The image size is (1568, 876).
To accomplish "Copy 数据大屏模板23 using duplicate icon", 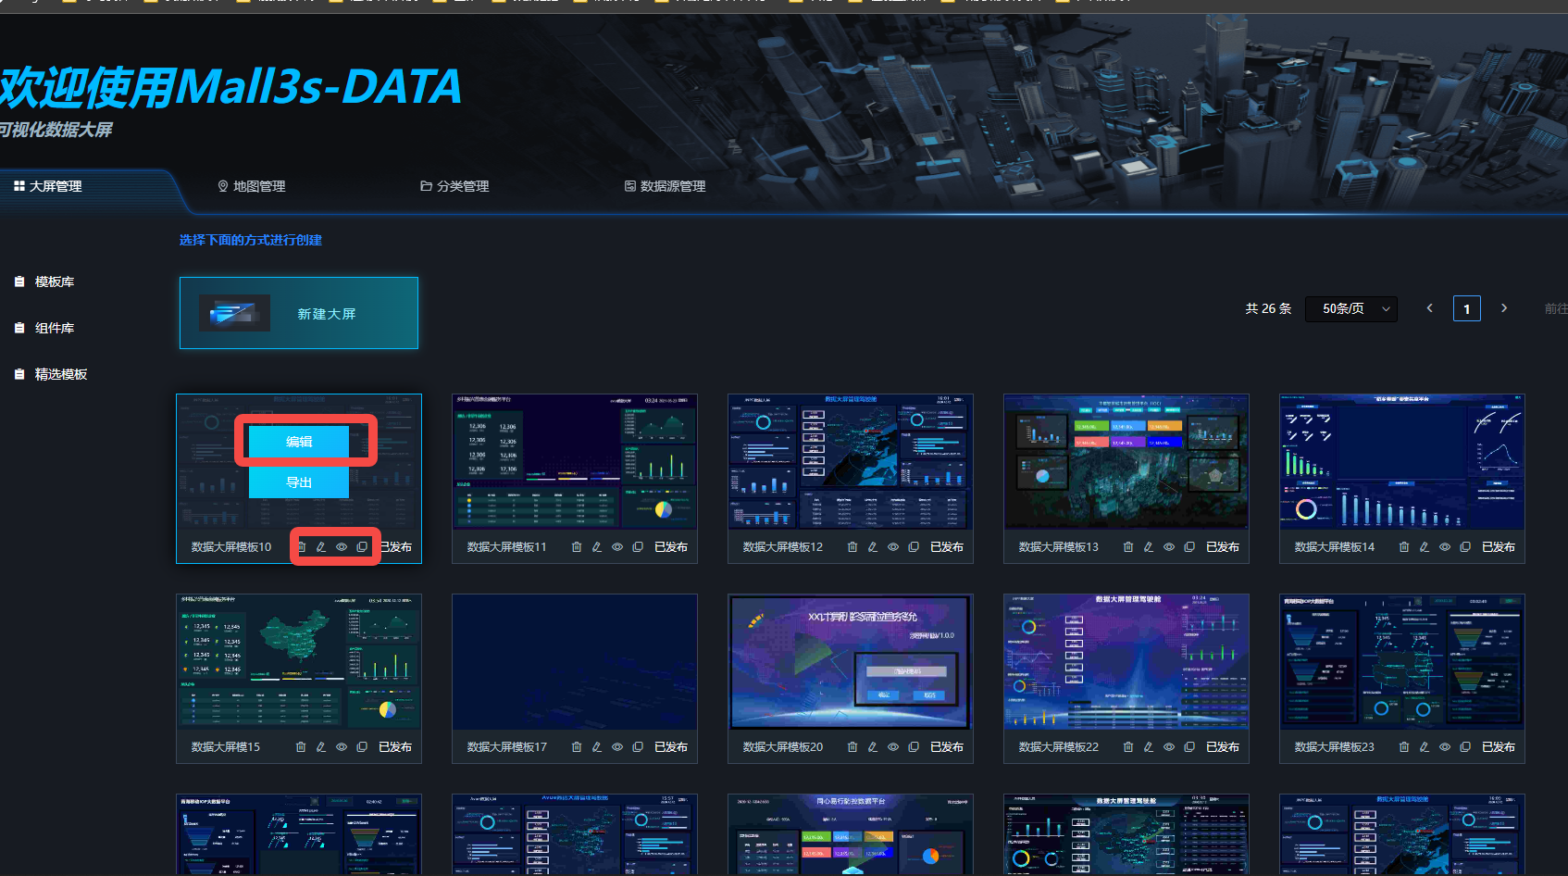I will [1465, 747].
